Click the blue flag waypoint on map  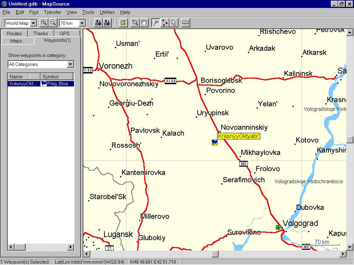pos(215,143)
